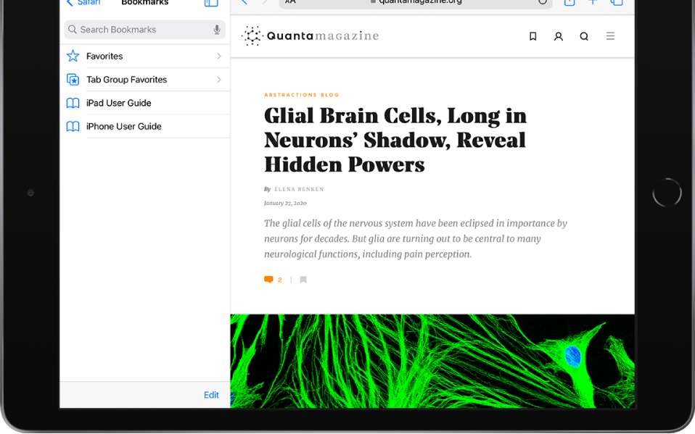Viewport: 695px width, 434px height.
Task: Open the Favorites bookmark folder
Action: point(144,57)
